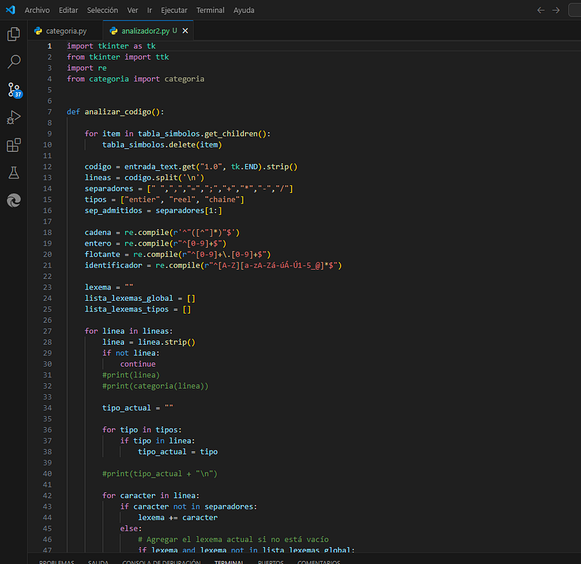581x564 pixels.
Task: Open the Explorer view in activity bar
Action: click(x=13, y=34)
